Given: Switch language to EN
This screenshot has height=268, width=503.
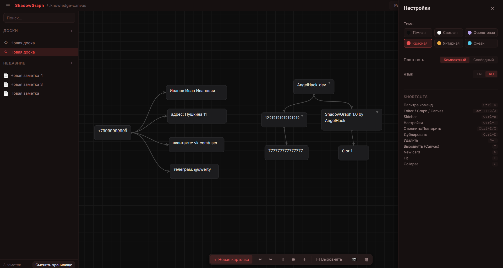Looking at the screenshot, I should point(479,74).
